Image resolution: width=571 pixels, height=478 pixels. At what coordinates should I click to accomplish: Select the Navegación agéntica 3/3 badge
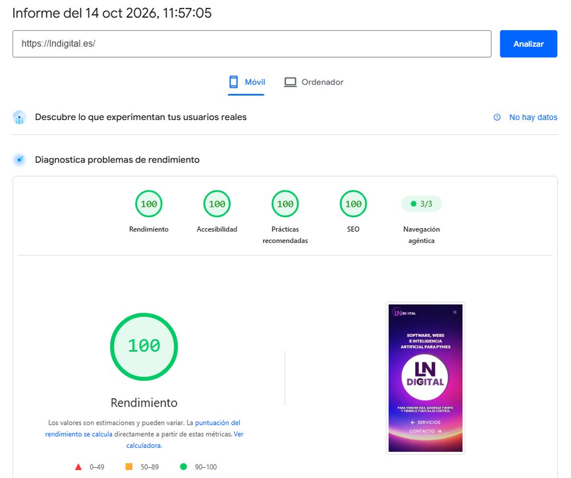(421, 204)
